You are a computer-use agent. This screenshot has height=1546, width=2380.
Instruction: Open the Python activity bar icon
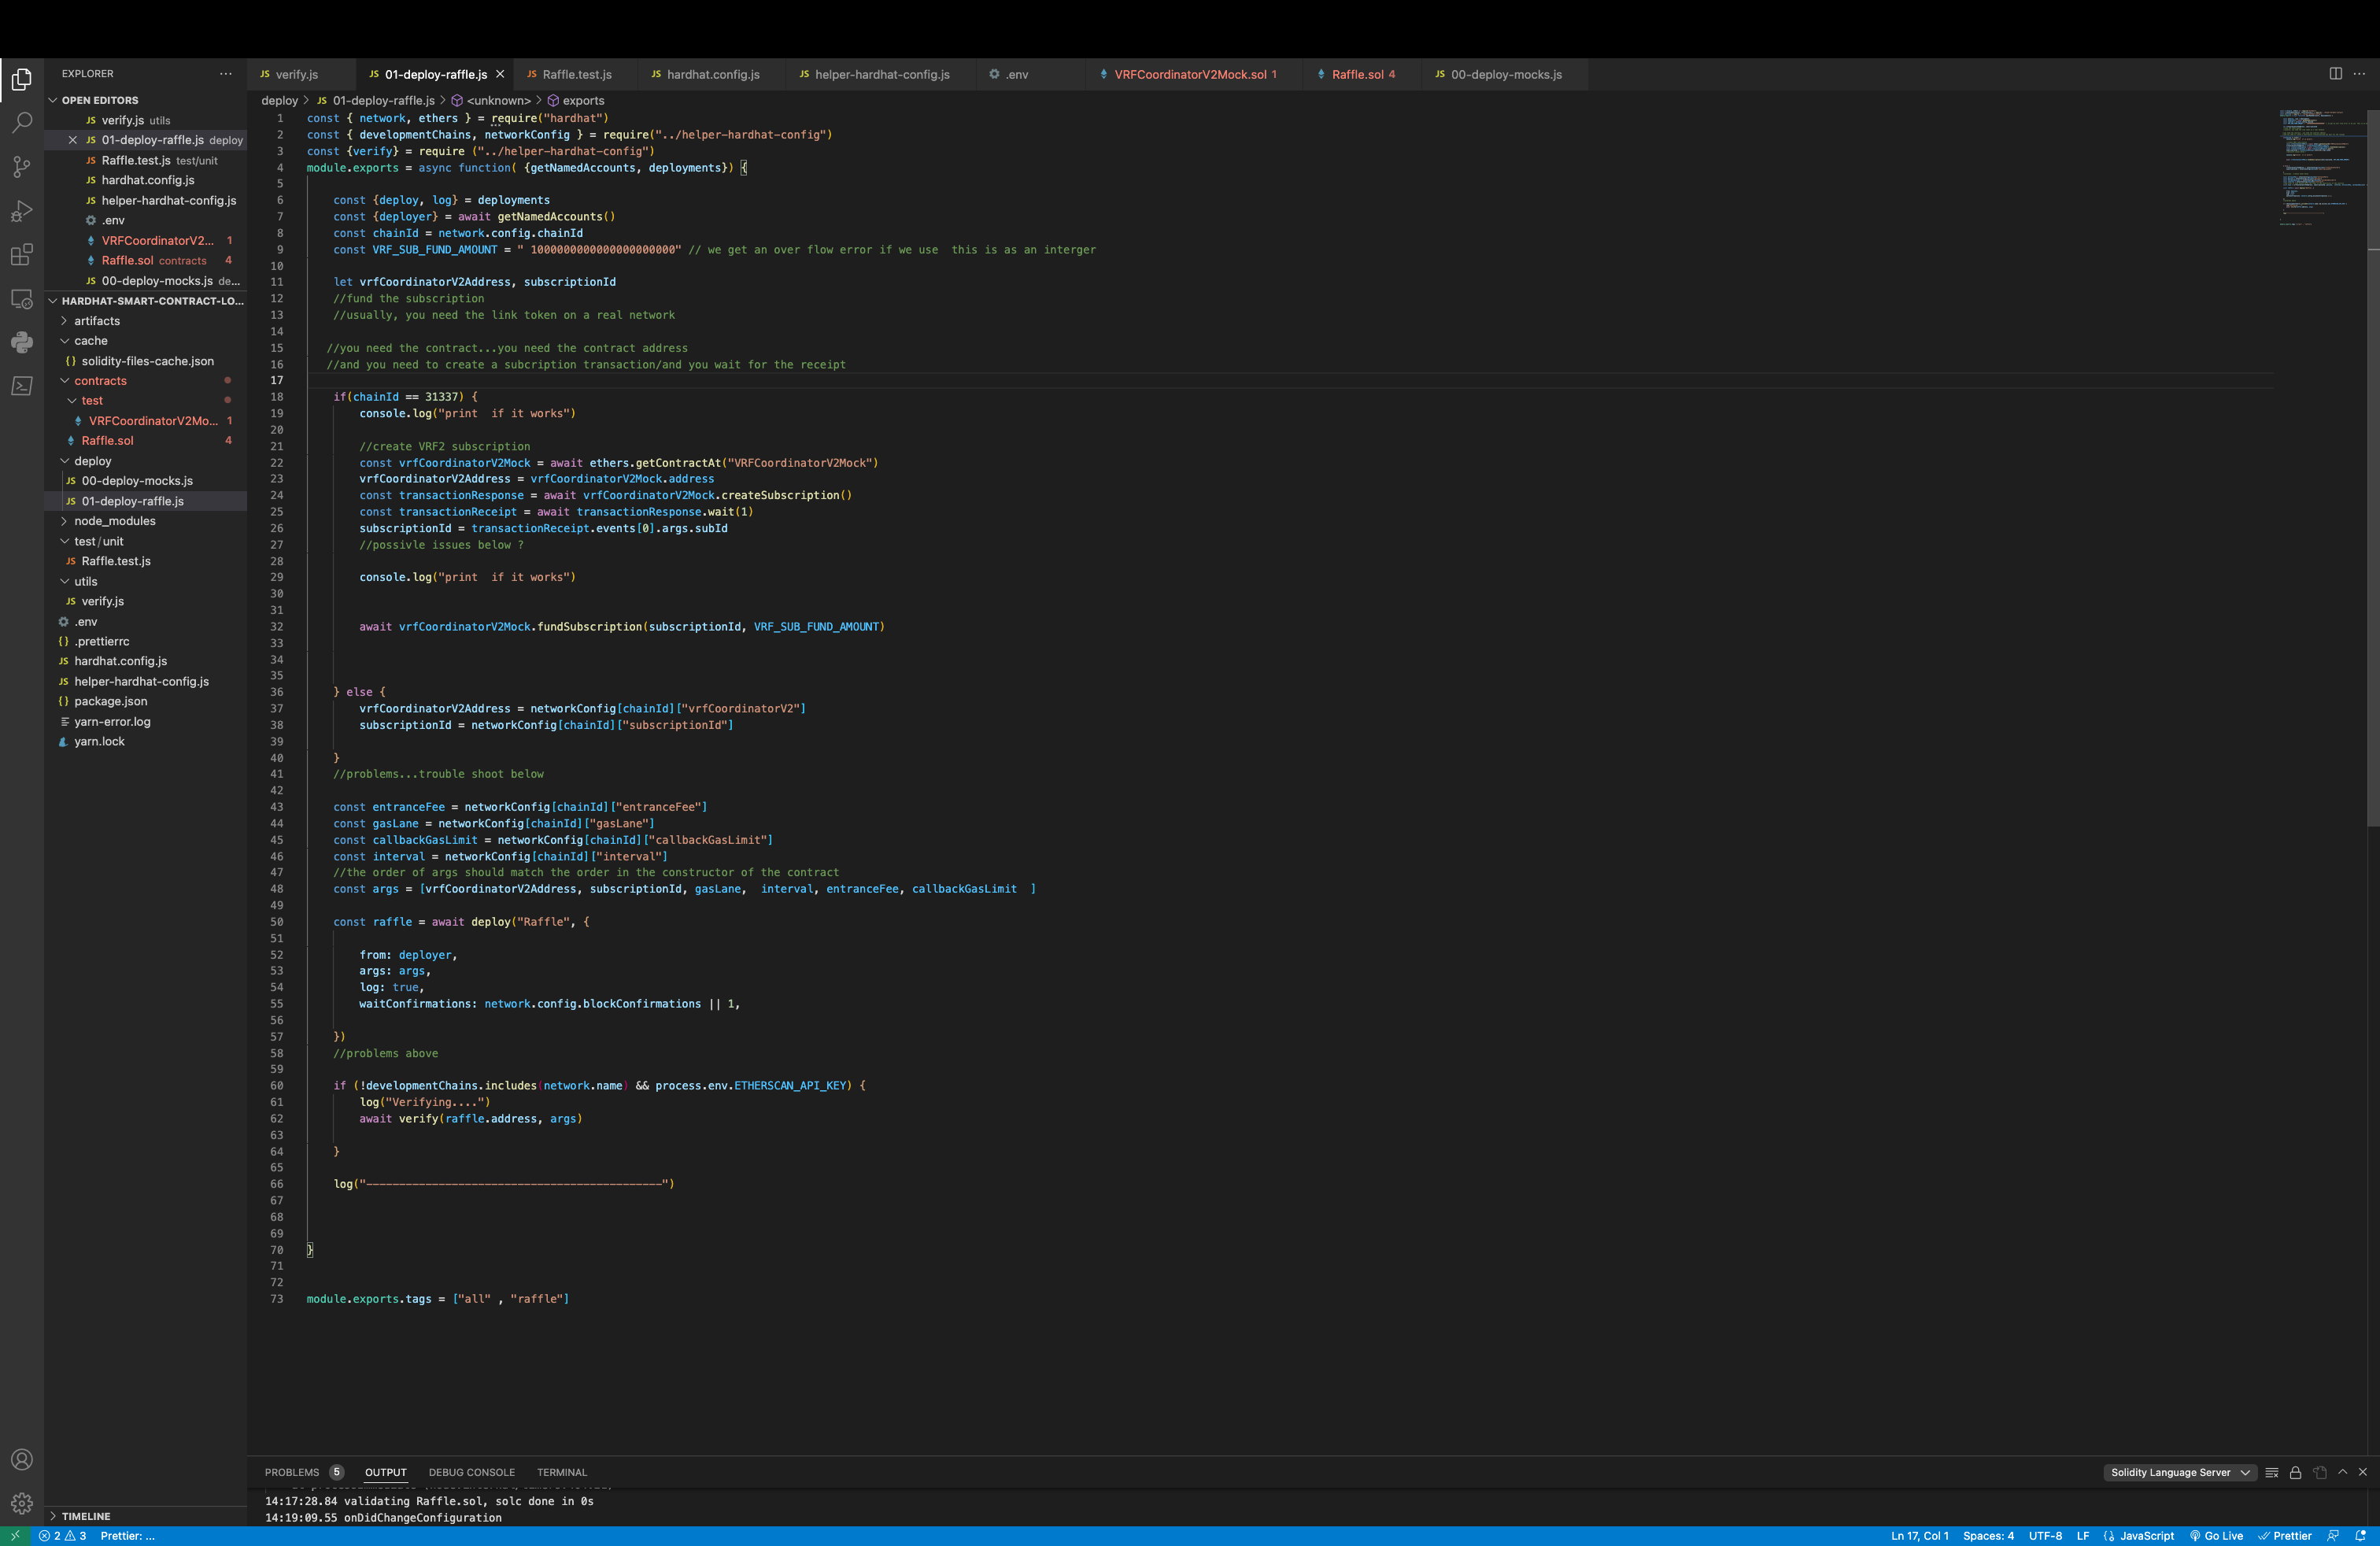pyautogui.click(x=21, y=342)
